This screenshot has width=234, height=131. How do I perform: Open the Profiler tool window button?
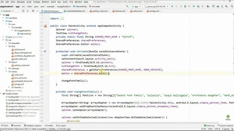(x=49, y=126)
